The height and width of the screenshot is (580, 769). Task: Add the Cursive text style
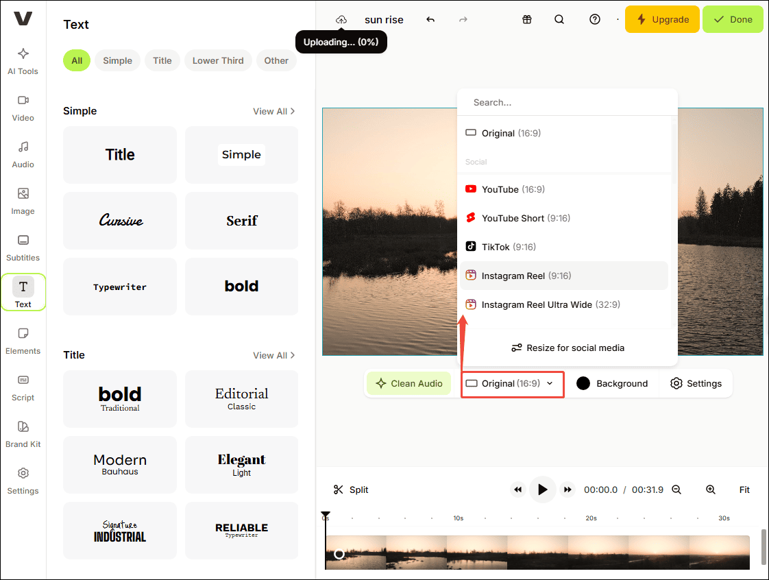coord(120,221)
